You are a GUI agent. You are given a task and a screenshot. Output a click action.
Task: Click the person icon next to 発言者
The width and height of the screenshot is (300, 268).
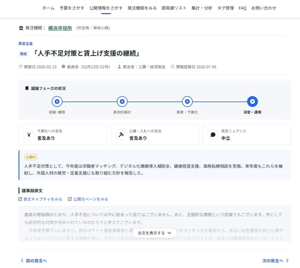coord(119,67)
